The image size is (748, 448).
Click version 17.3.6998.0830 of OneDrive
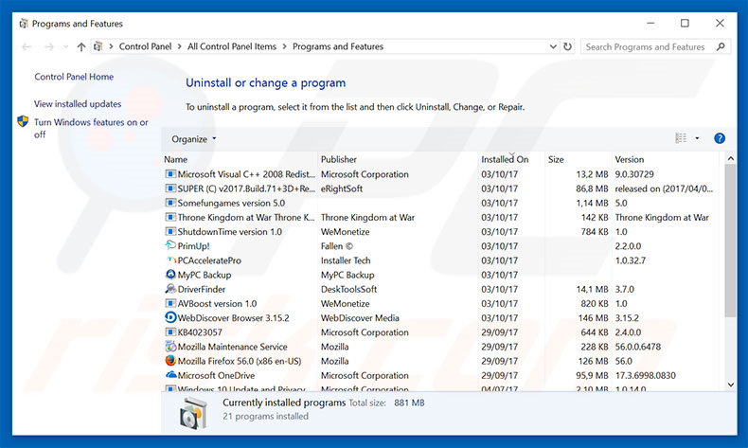click(645, 375)
